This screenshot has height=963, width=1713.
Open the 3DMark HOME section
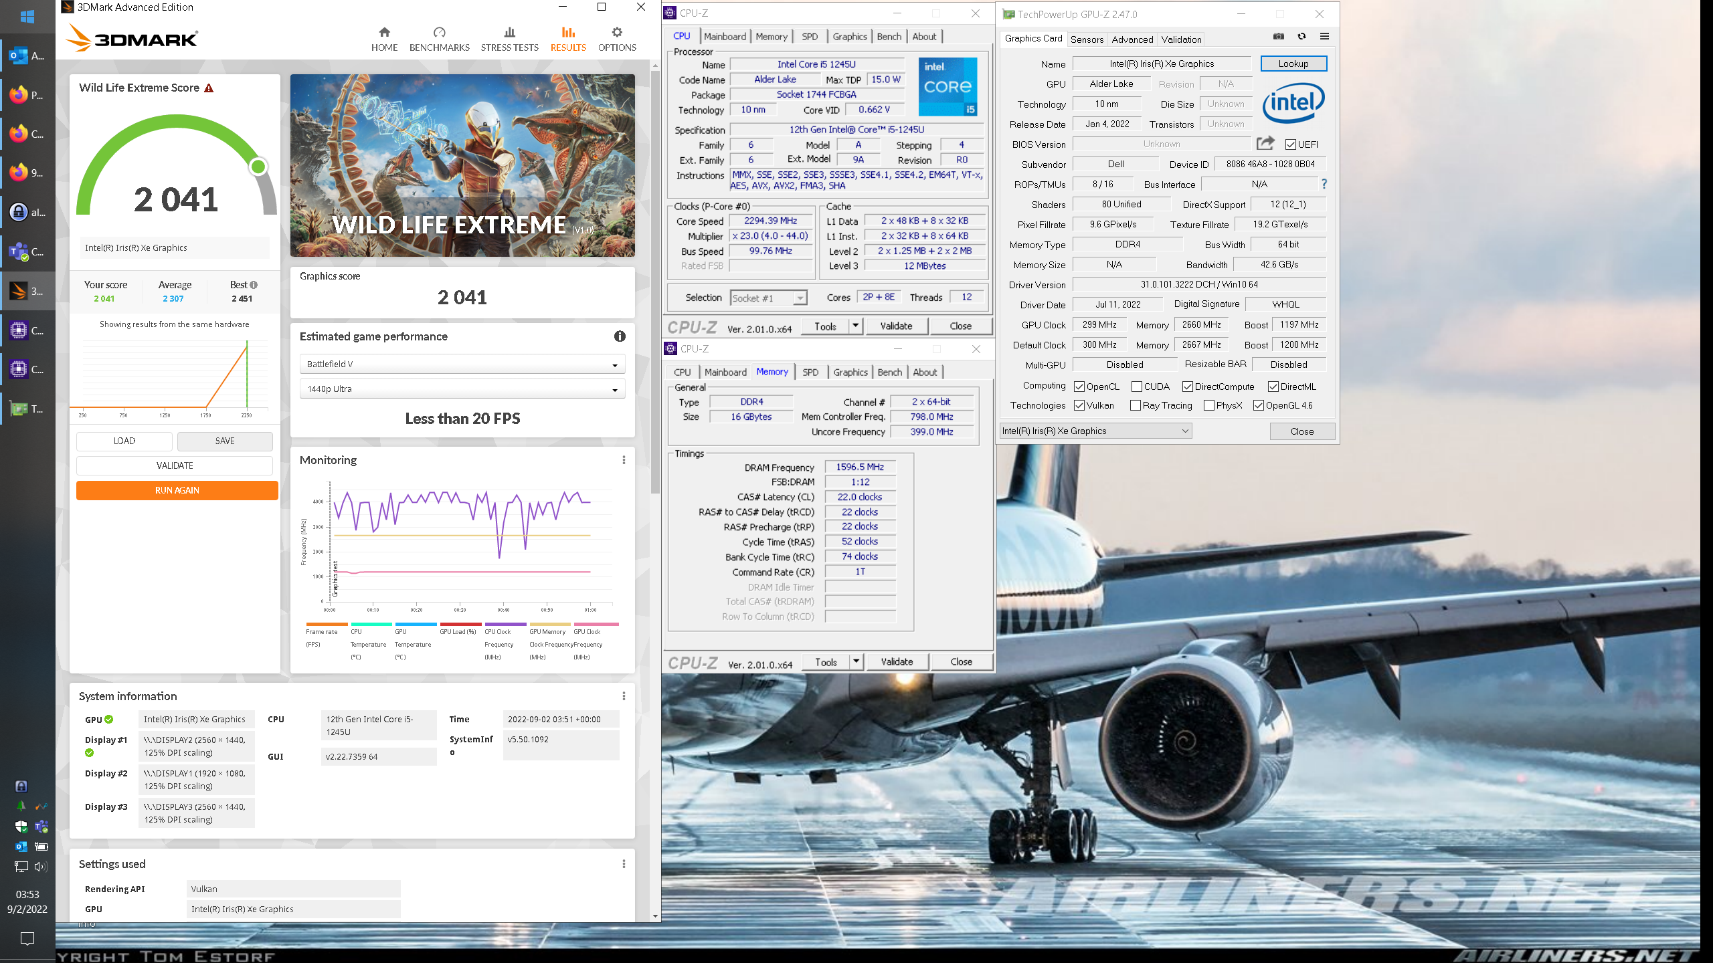[x=384, y=39]
